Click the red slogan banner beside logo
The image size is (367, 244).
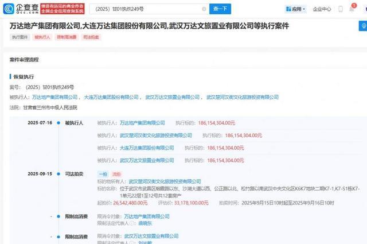pos(63,9)
